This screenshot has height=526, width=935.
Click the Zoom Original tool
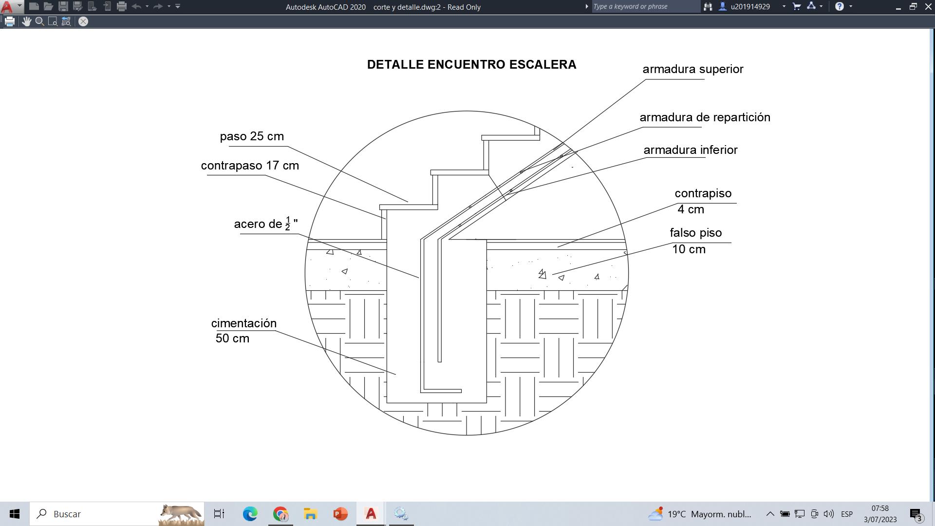pos(66,21)
